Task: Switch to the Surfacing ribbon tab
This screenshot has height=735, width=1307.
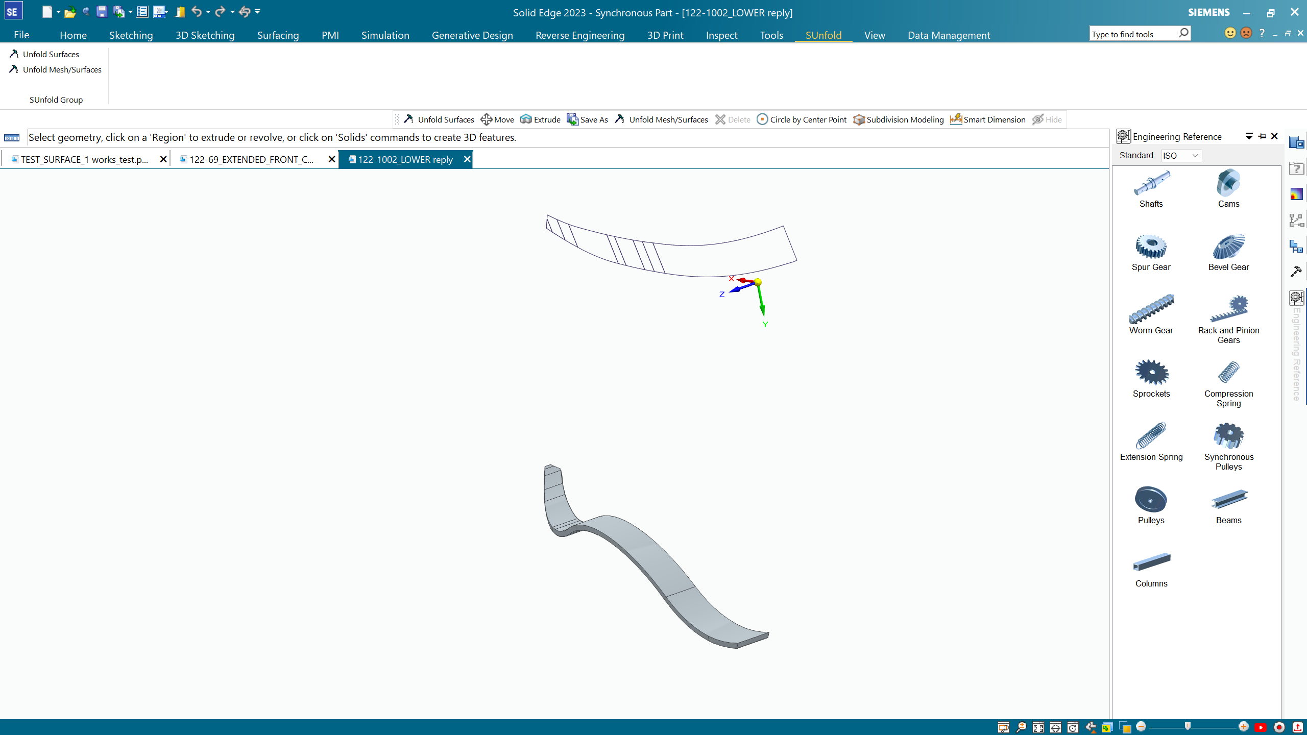Action: tap(278, 35)
